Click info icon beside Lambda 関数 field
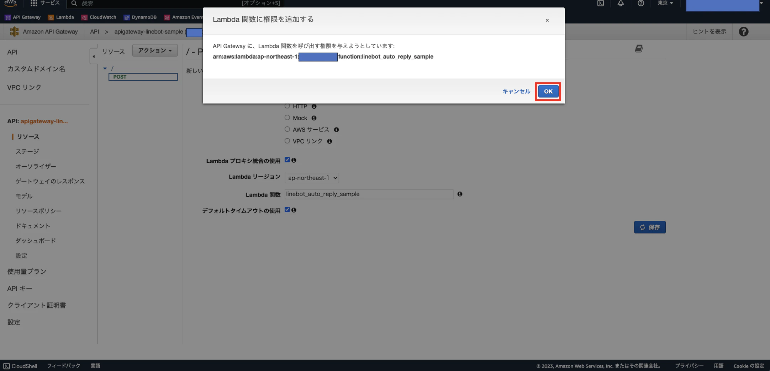Image resolution: width=770 pixels, height=371 pixels. pos(460,194)
